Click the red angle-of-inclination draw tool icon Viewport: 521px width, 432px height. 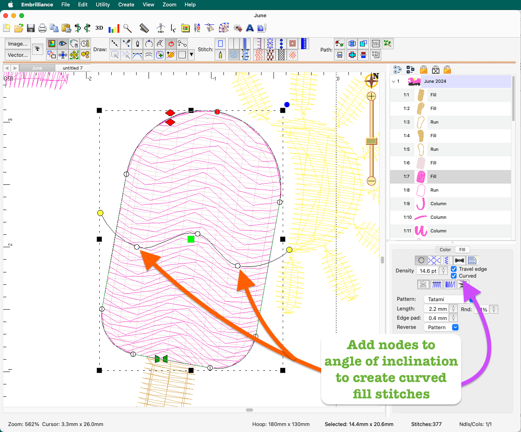click(171, 43)
